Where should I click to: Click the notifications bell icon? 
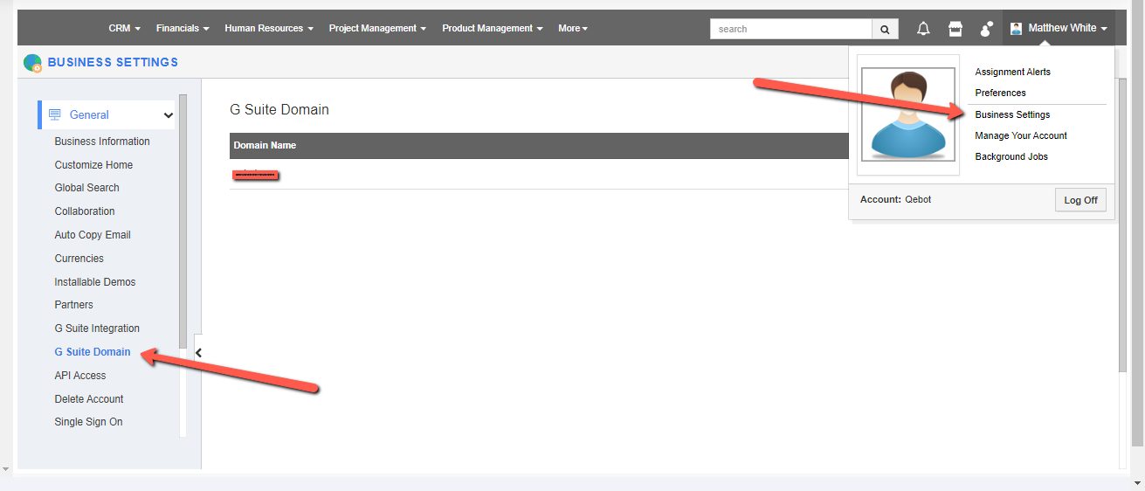tap(923, 29)
